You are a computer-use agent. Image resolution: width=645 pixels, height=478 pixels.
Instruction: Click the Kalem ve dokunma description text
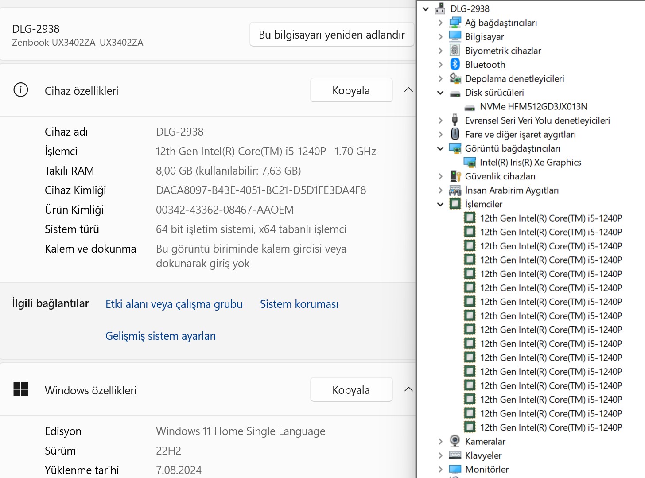point(251,256)
